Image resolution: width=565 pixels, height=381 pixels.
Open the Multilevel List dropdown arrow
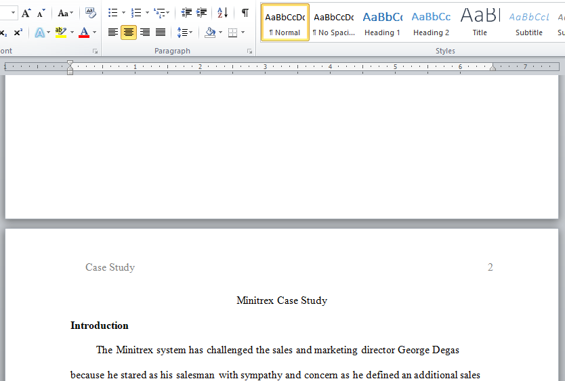168,14
